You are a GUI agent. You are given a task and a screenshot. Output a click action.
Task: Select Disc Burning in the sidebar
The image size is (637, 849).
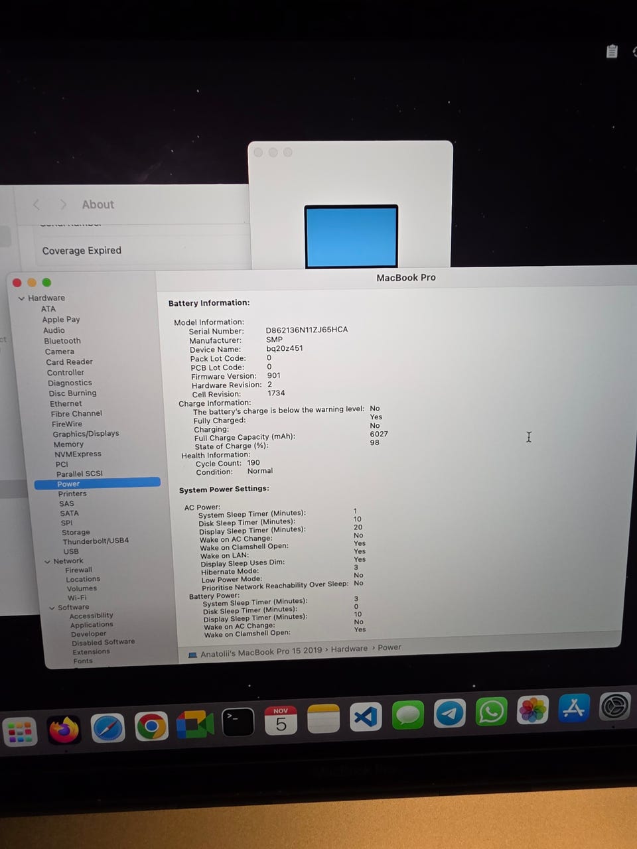[72, 393]
